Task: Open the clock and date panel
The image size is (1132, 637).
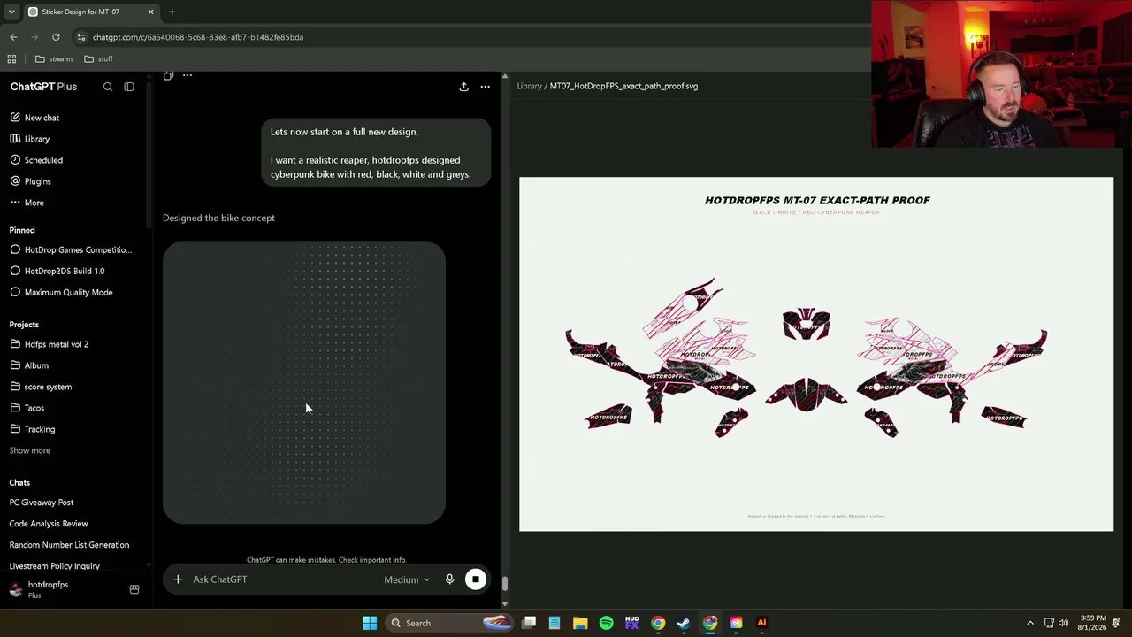Action: (x=1091, y=623)
